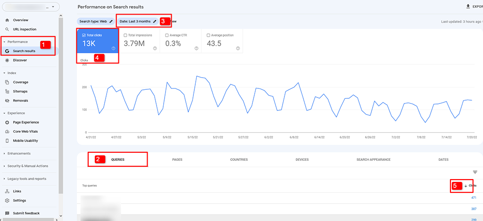Open the property selector dropdown
Screen dimensions: 483x221
pyautogui.click(x=31, y=7)
